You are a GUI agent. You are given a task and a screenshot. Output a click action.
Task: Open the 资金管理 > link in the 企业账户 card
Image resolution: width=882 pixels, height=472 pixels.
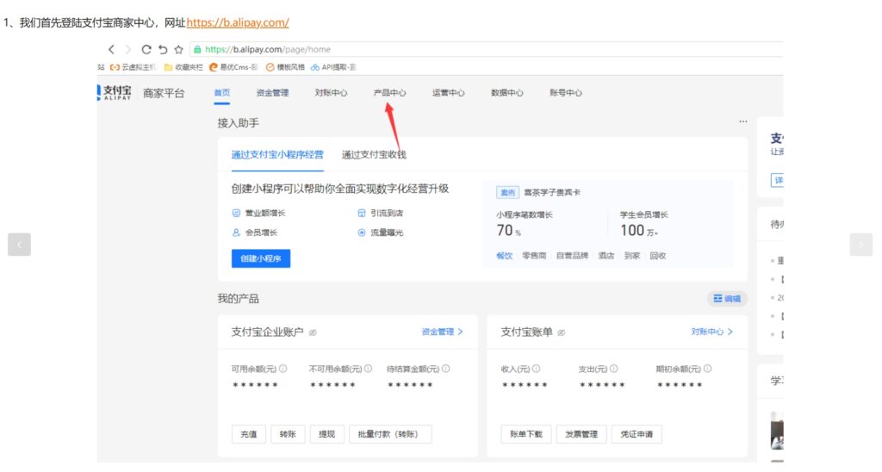click(x=442, y=332)
